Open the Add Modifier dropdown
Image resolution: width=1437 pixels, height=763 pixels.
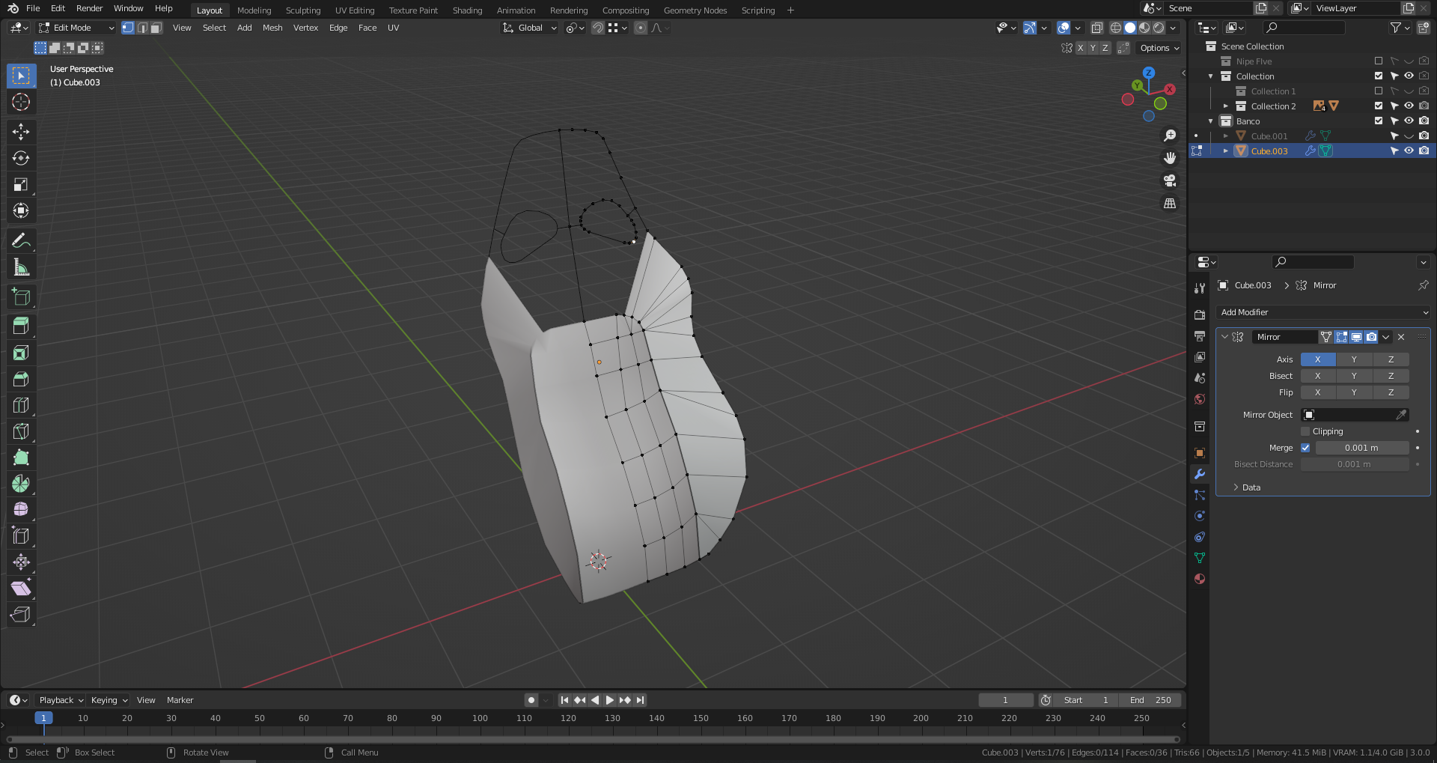[1323, 312]
